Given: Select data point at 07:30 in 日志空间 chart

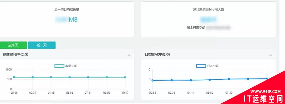Looking at the screenshot, I should click(229, 79).
